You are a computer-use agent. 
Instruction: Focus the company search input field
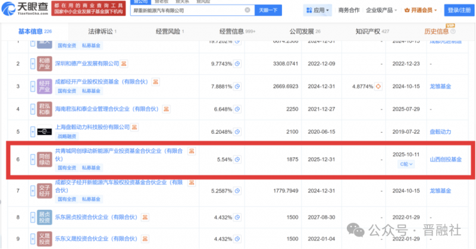(192, 10)
